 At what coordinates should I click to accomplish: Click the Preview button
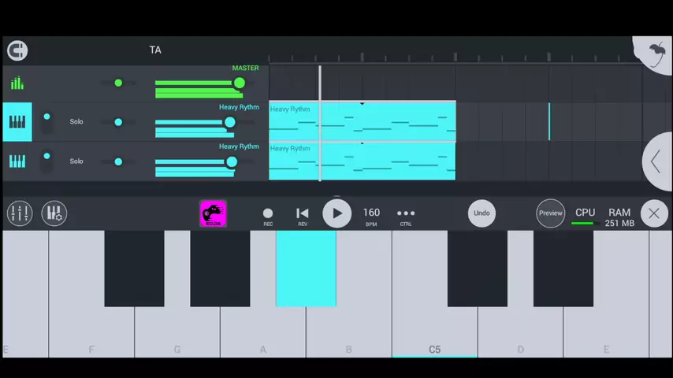pos(550,213)
